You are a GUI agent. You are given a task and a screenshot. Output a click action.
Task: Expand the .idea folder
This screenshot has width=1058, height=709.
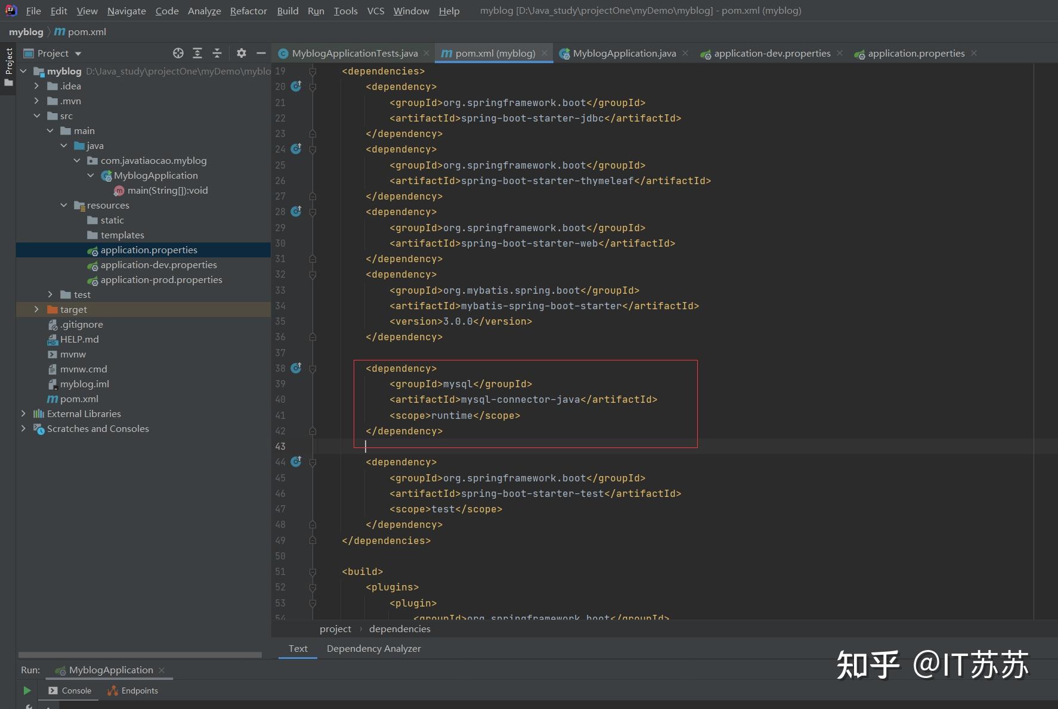[x=36, y=86]
